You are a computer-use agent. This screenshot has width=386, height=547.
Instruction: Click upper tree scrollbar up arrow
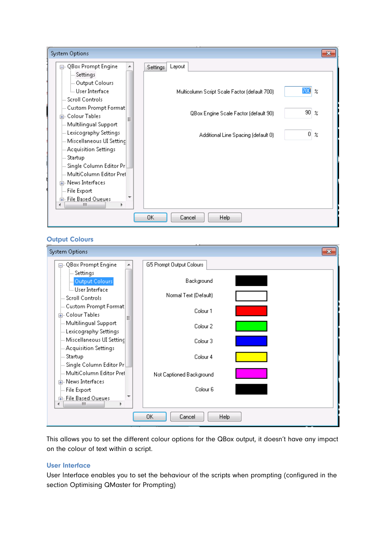coord(130,66)
